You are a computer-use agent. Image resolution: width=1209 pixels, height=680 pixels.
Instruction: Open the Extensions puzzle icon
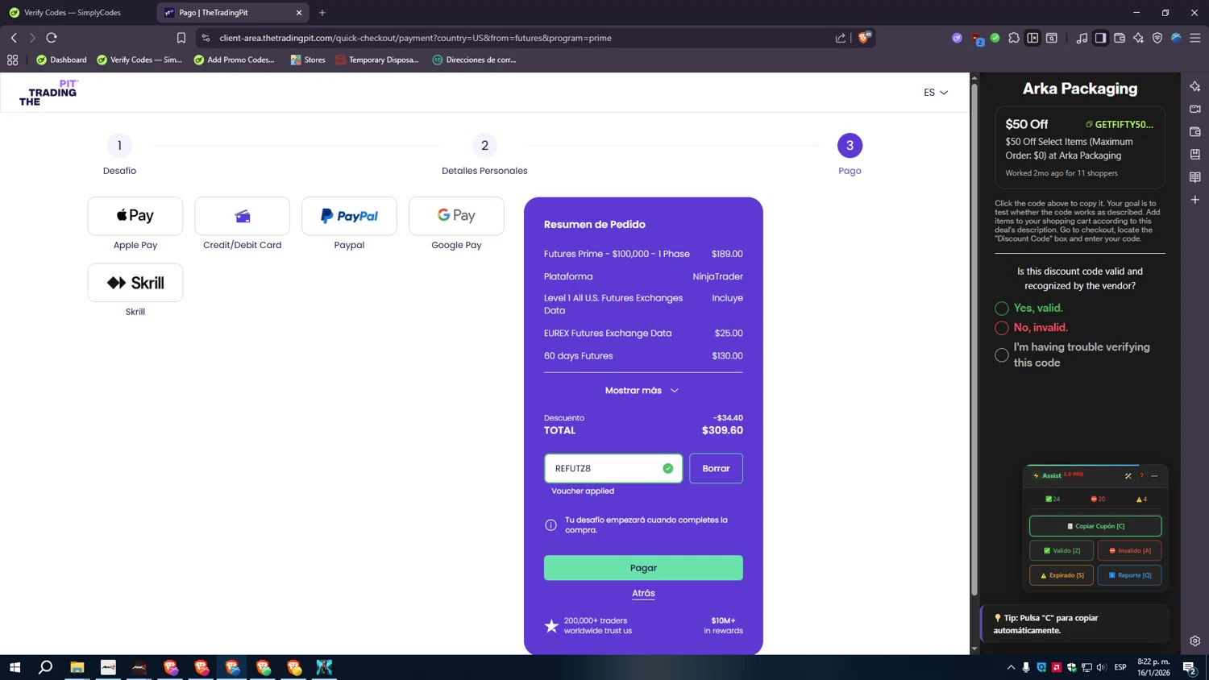[x=1014, y=38]
